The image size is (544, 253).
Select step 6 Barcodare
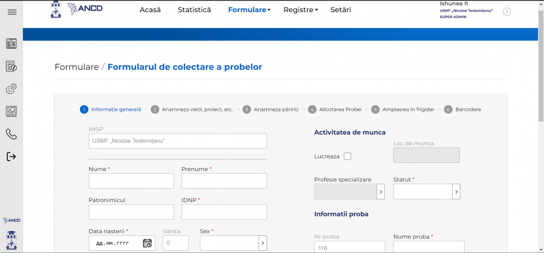pyautogui.click(x=462, y=109)
